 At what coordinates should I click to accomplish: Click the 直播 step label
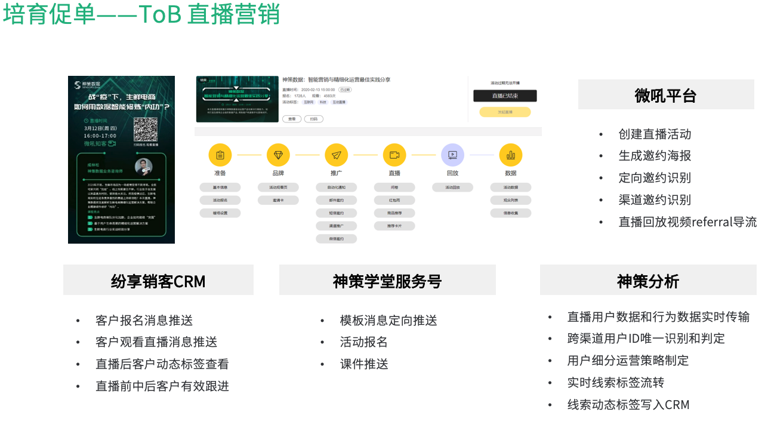click(394, 173)
